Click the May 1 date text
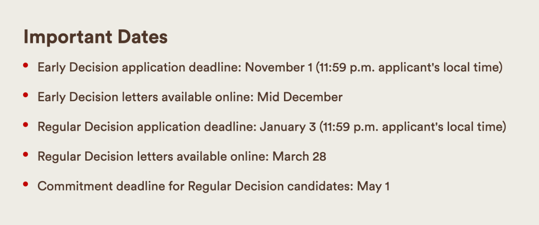 pos(373,187)
